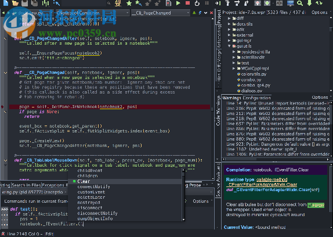Start debugging with the green play icon

pyautogui.click(x=178, y=3)
